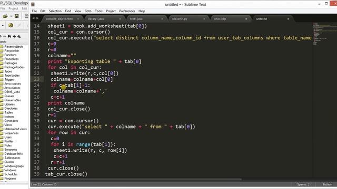The height and width of the screenshot is (189, 337).
Task: Expand the Package bodies folder
Action: 14,67
